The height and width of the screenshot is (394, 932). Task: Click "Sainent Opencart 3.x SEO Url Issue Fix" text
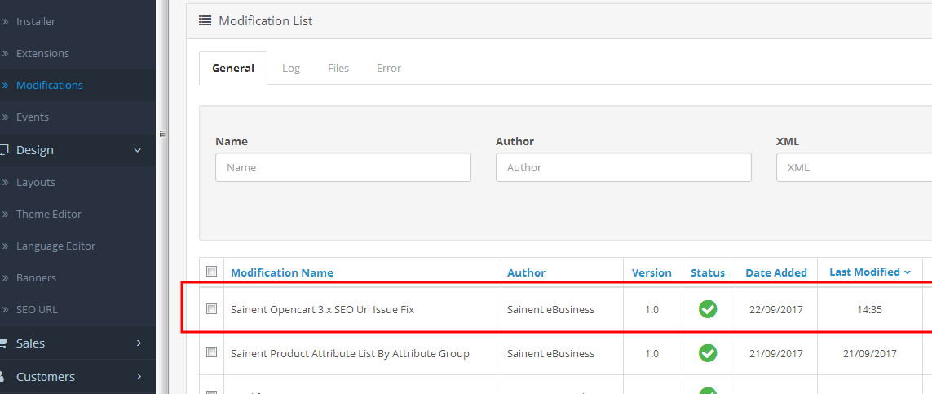(x=322, y=310)
